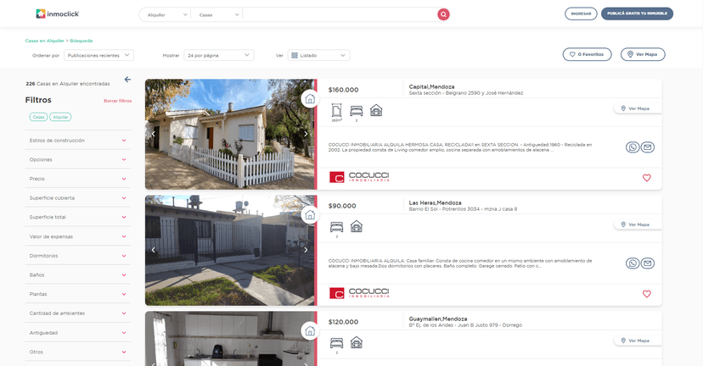
Task: Click the search text input field
Action: pyautogui.click(x=340, y=14)
